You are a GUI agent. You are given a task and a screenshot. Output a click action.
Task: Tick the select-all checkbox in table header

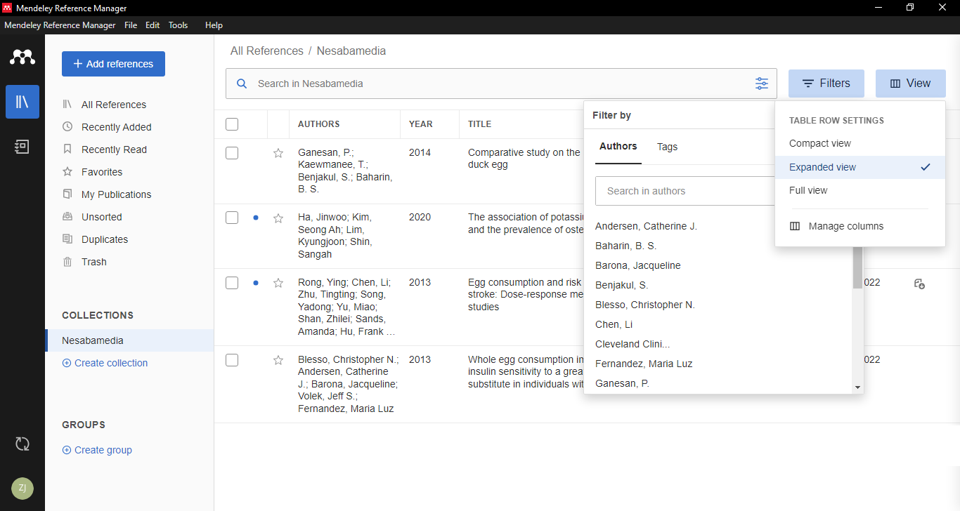point(232,124)
